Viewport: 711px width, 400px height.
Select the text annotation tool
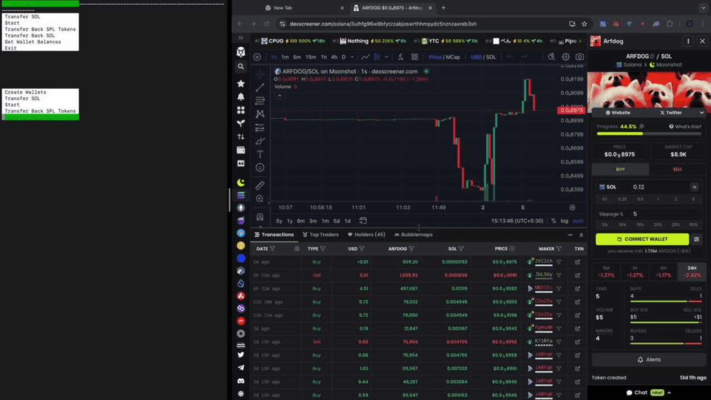coord(260,154)
